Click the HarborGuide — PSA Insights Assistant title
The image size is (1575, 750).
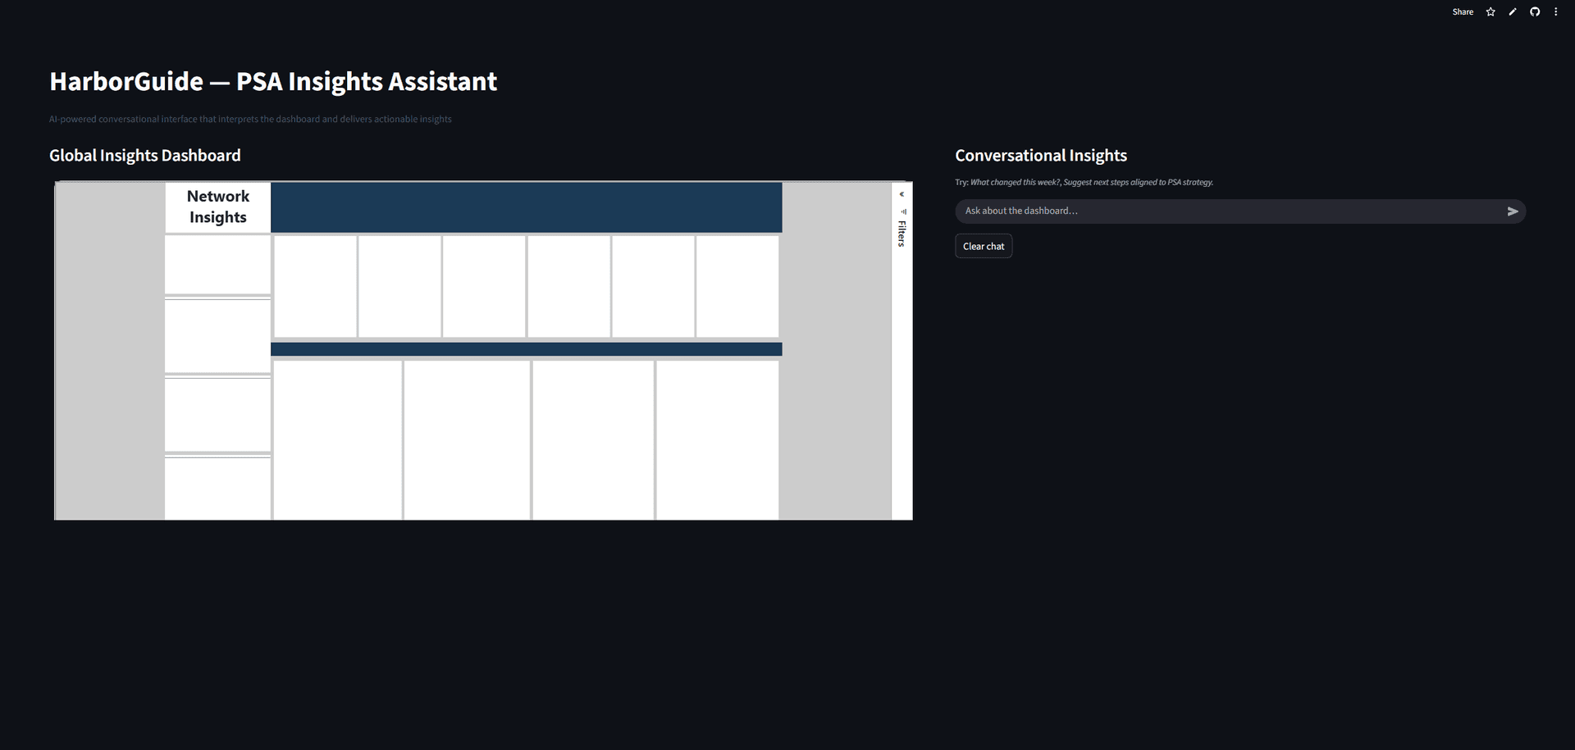(x=273, y=82)
